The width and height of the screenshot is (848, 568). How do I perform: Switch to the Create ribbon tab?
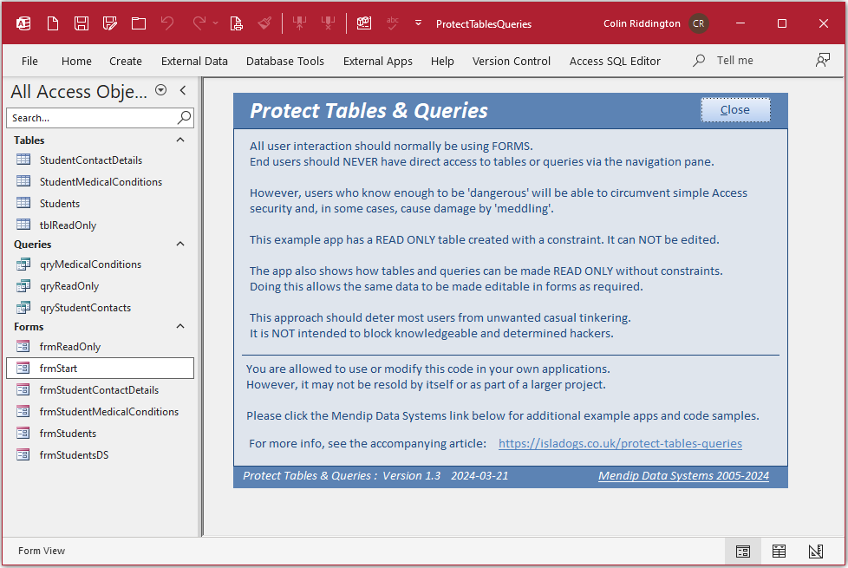coord(126,61)
